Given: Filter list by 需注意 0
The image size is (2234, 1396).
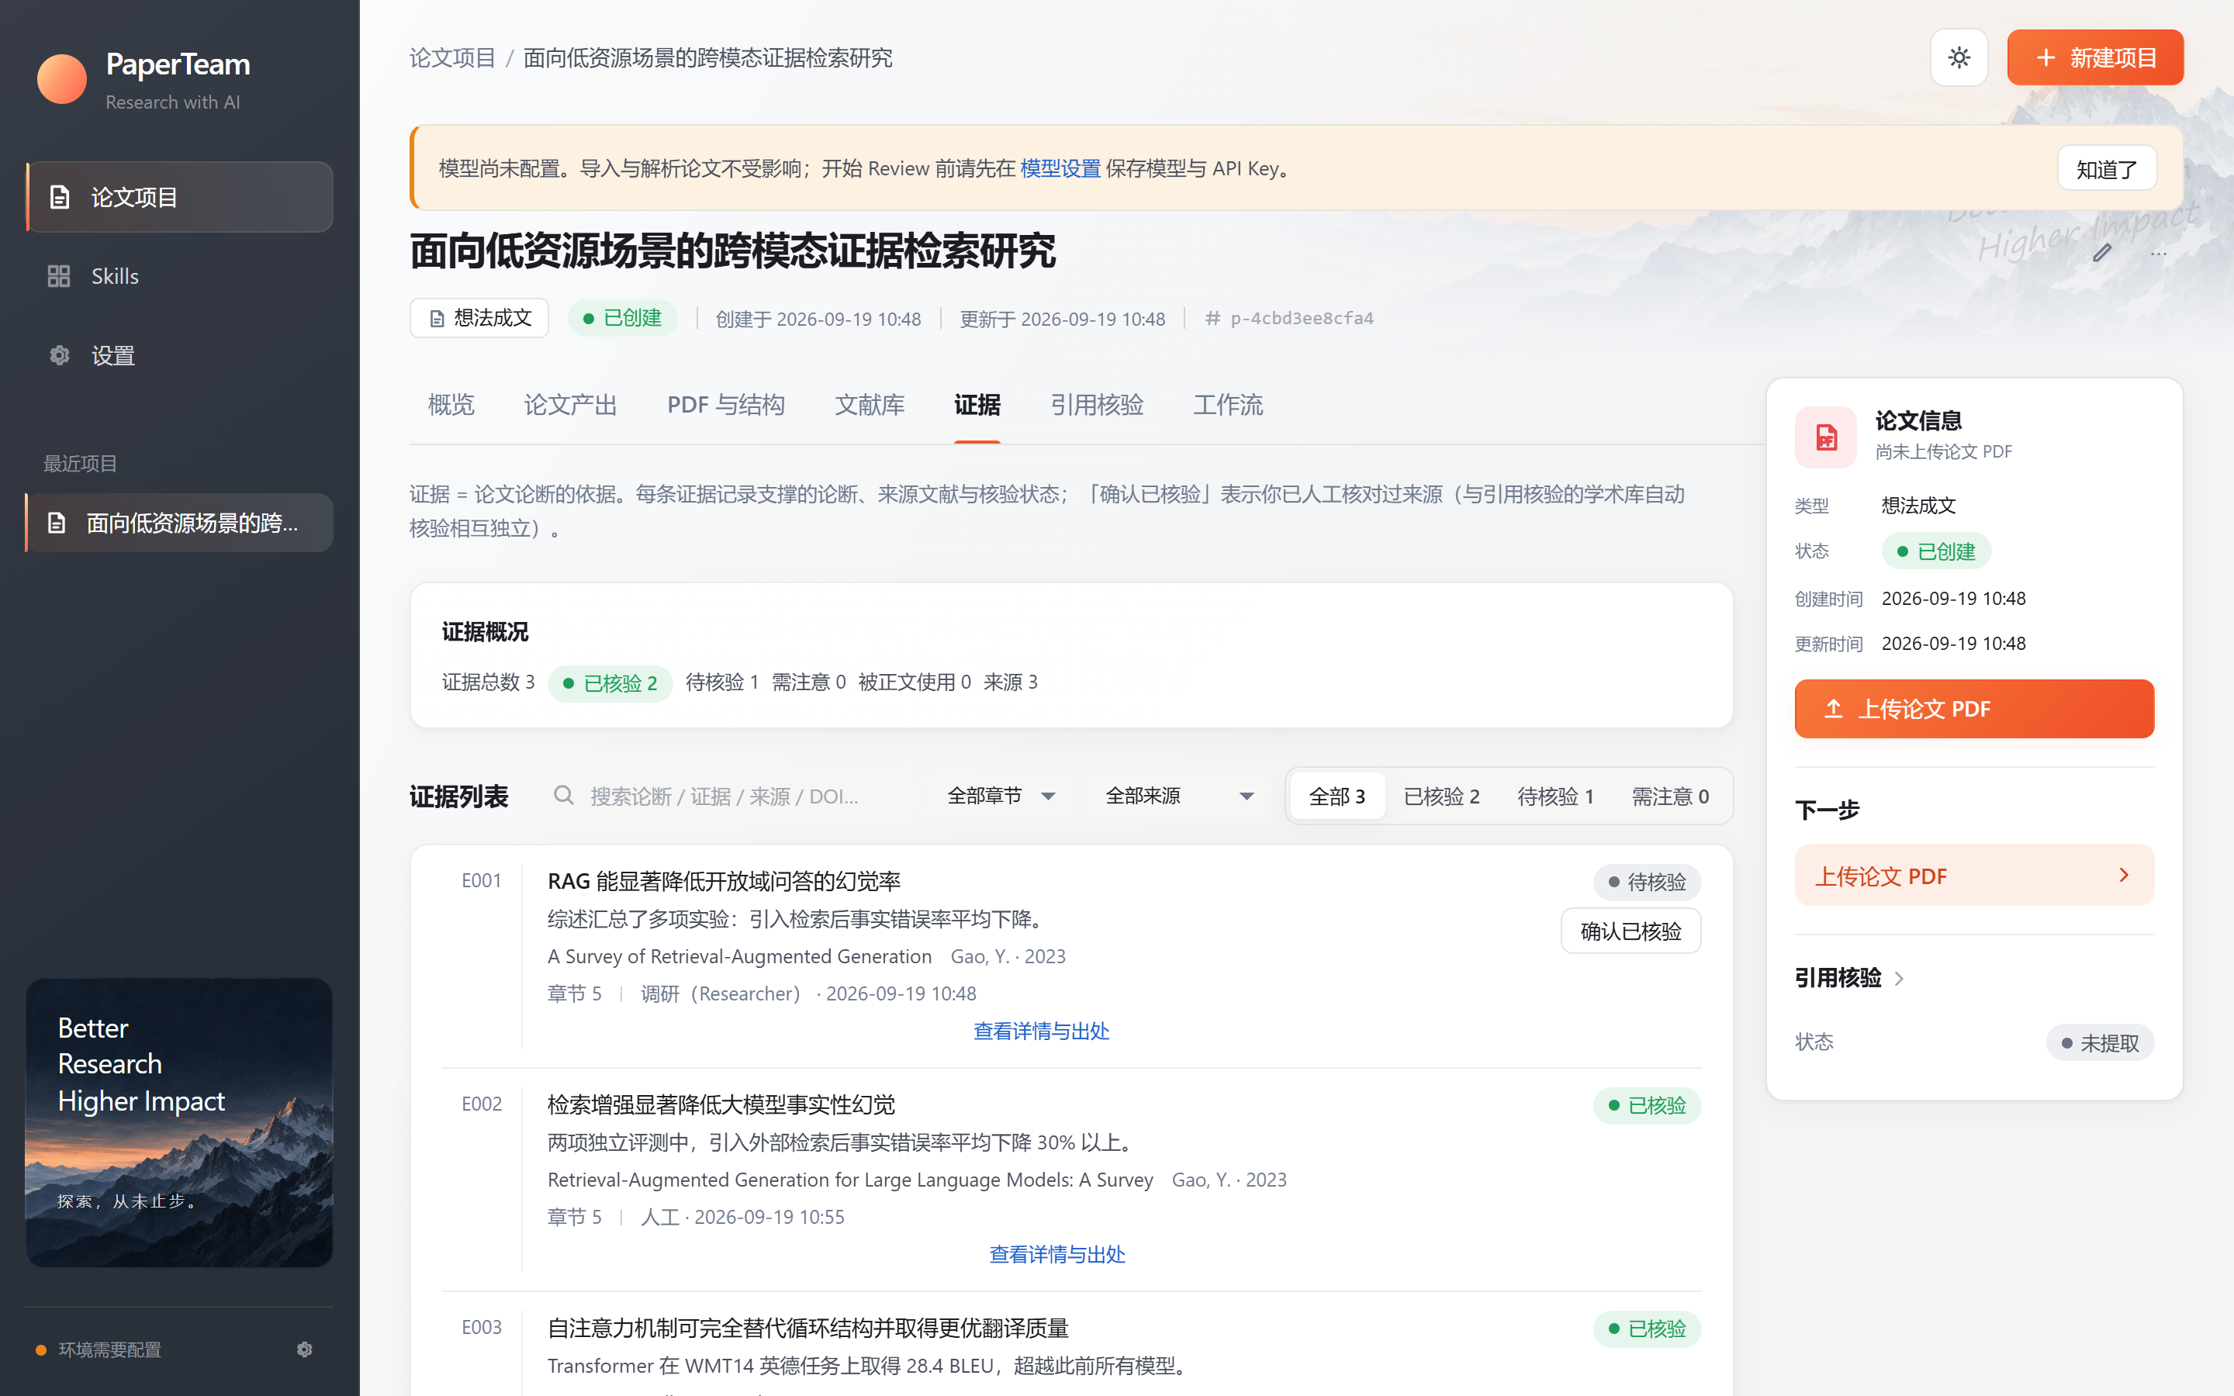Looking at the screenshot, I should [1670, 796].
